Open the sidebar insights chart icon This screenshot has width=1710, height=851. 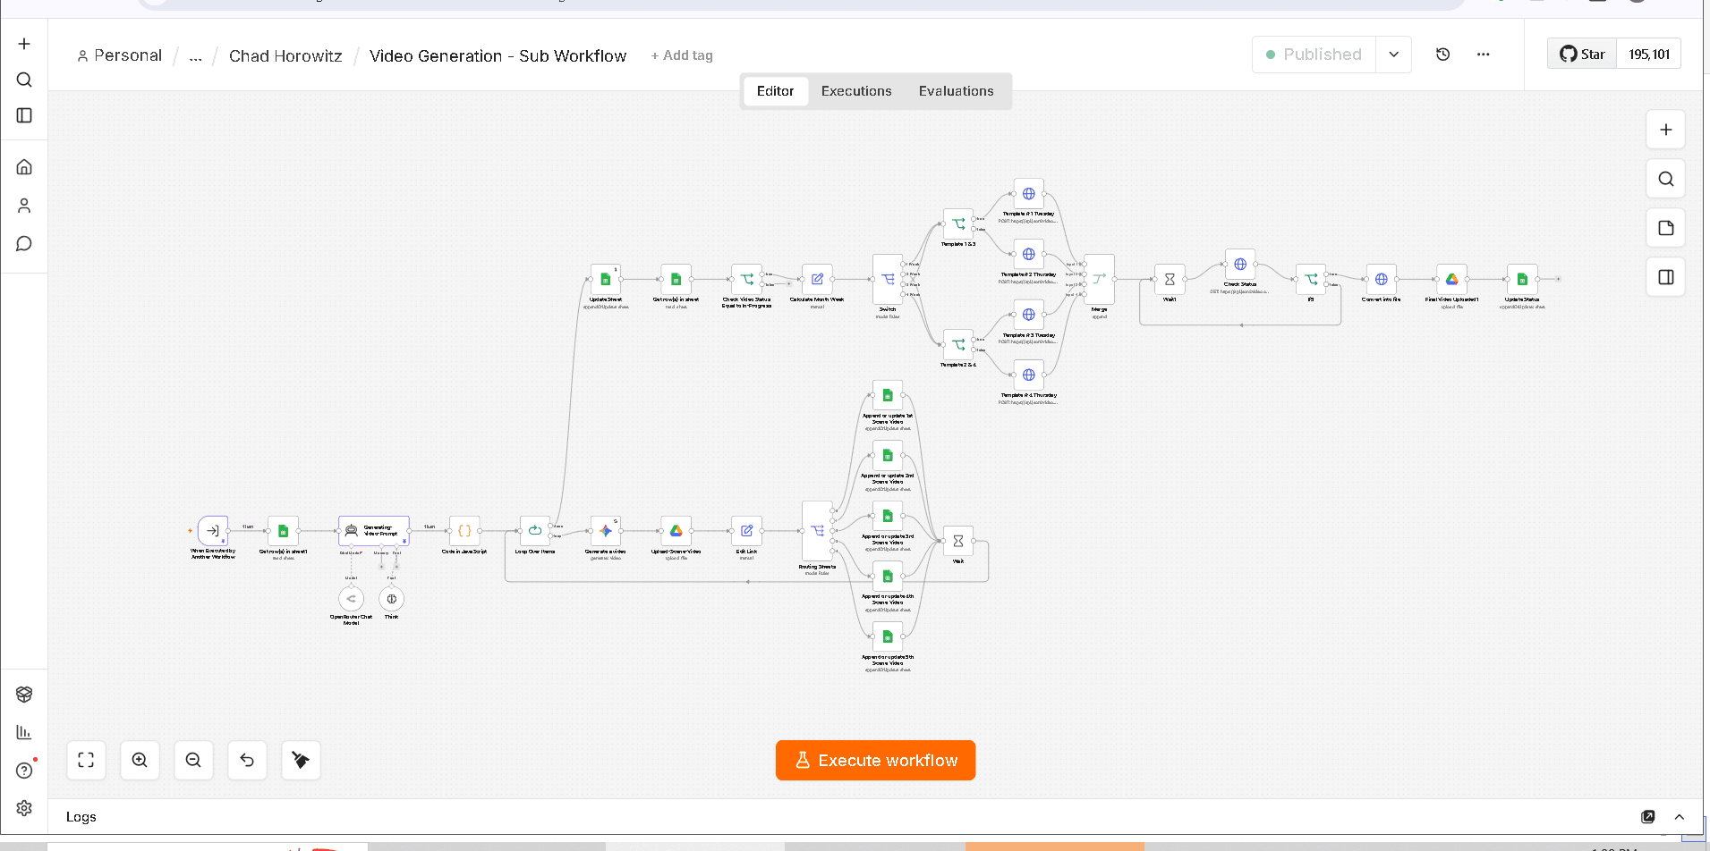[x=24, y=732]
